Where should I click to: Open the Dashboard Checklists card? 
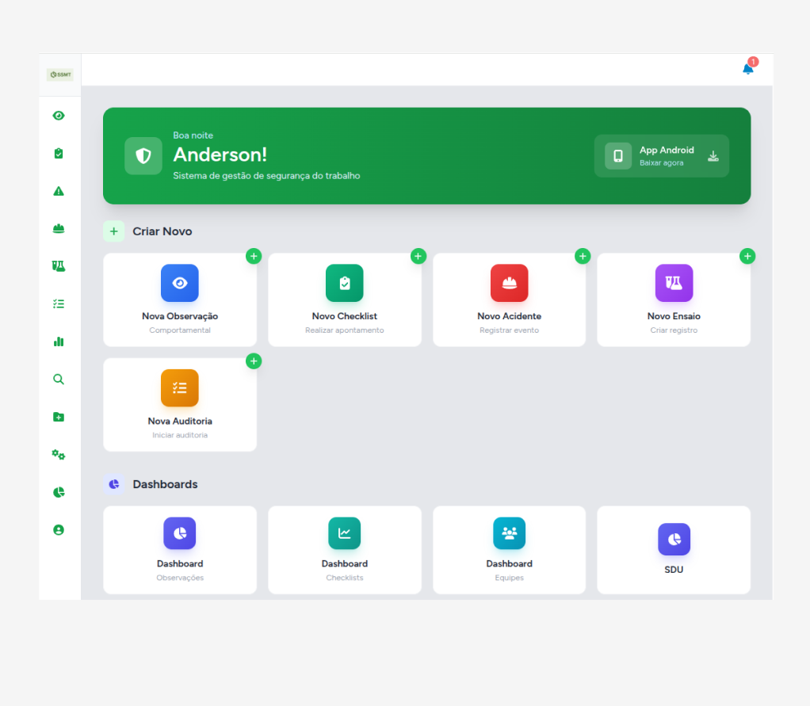tap(345, 550)
